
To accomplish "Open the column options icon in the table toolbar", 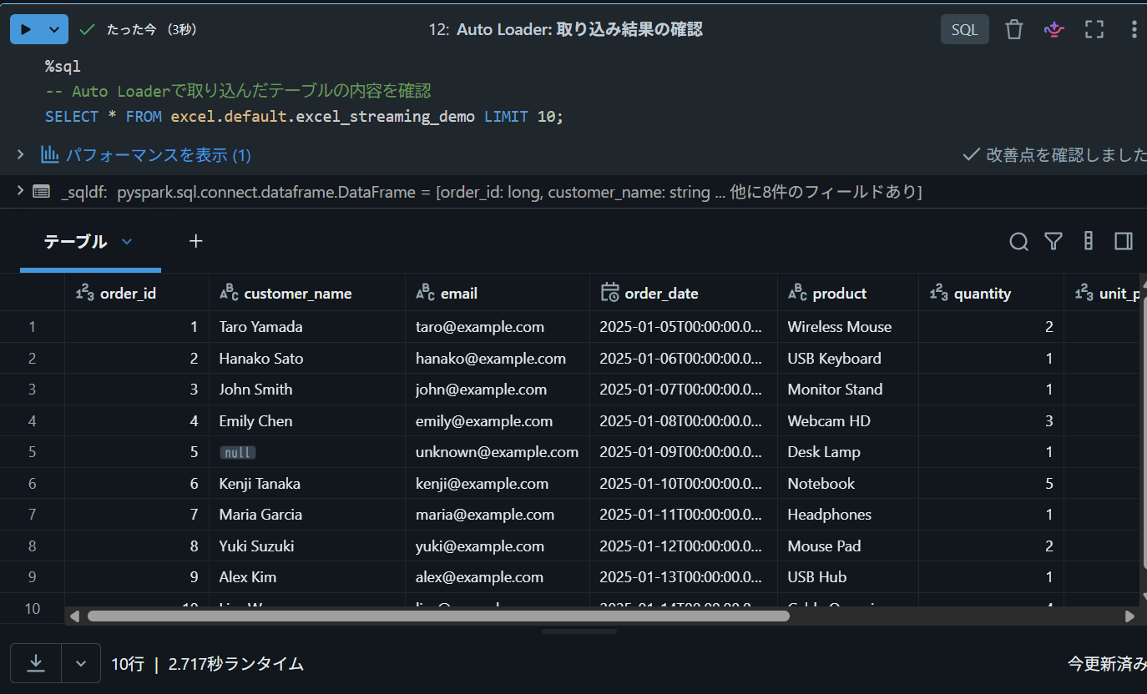I will [x=1088, y=241].
